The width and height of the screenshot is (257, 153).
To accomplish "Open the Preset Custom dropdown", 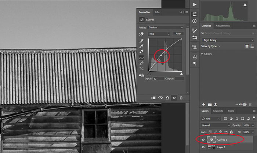I will click(x=166, y=27).
